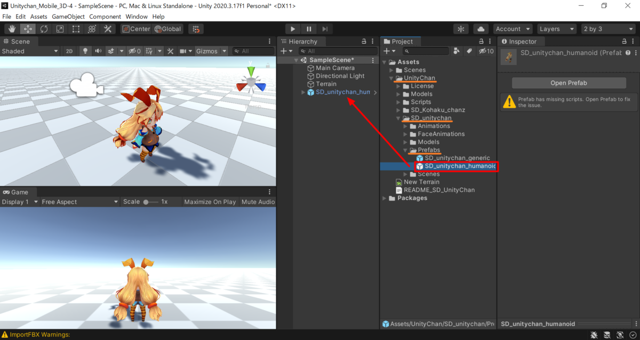This screenshot has width=640, height=340.
Task: Click the Hierarchy add (+) button
Action: point(286,51)
